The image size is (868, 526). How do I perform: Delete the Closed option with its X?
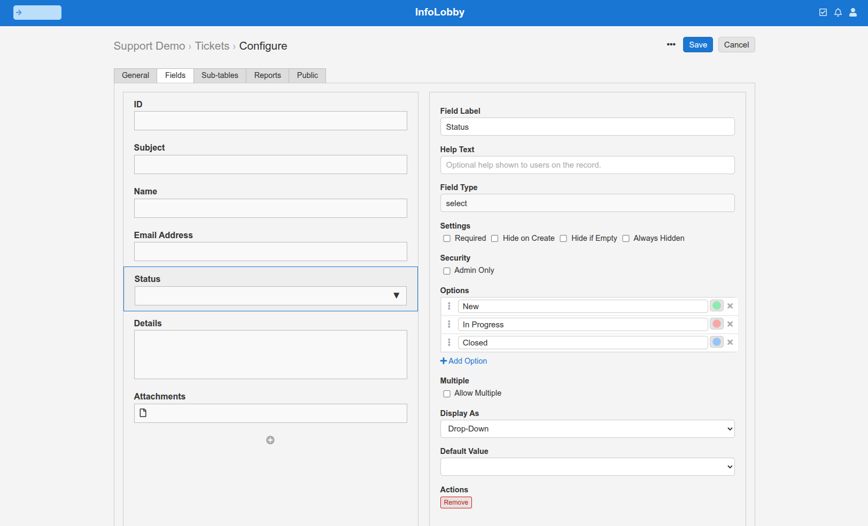pos(730,342)
